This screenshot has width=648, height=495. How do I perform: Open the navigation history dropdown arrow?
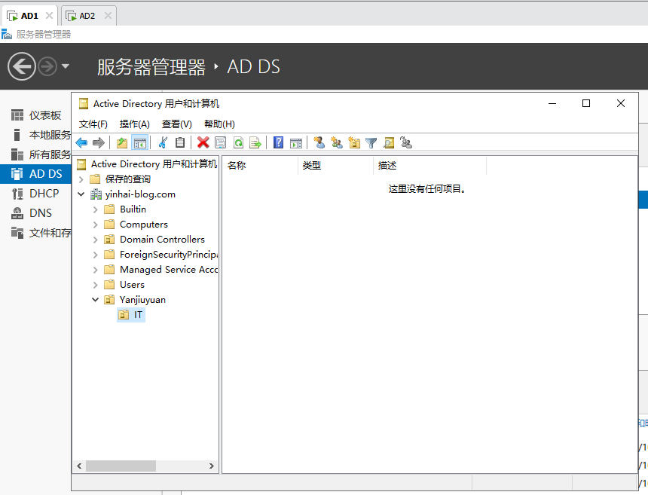(66, 66)
